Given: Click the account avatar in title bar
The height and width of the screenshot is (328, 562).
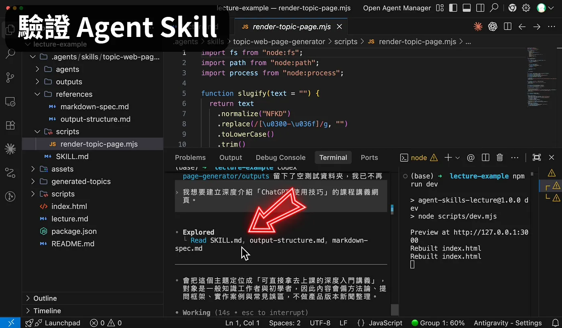Looking at the screenshot, I should click(542, 8).
